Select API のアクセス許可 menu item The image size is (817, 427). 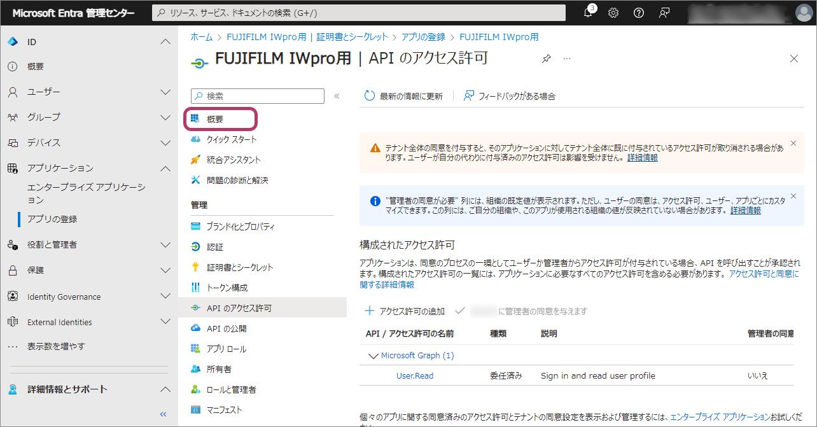click(x=262, y=308)
